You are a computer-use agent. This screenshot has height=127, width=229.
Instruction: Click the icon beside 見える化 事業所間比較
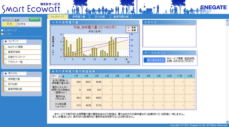(5, 89)
